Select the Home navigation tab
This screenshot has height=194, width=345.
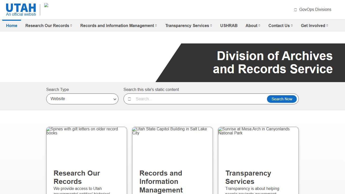pos(11,26)
